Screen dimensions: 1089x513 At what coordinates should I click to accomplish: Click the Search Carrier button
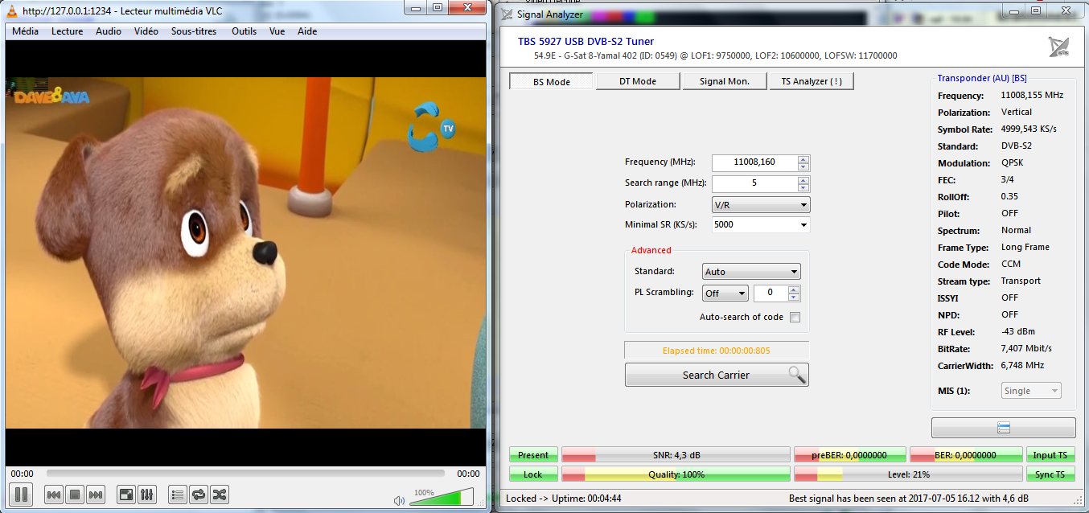pyautogui.click(x=716, y=375)
